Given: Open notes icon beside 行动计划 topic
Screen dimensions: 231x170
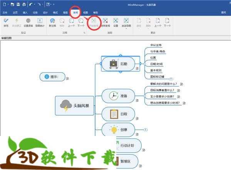Looking at the screenshot, I should point(144,150).
